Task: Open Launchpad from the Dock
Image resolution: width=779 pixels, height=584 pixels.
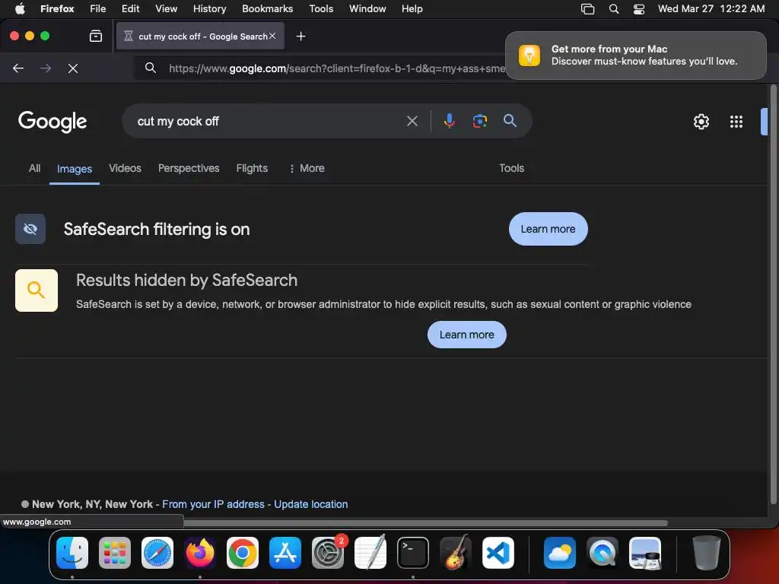Action: click(x=115, y=553)
